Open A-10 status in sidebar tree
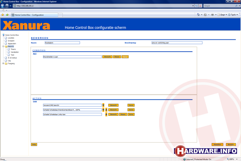The width and height of the screenshot is (241, 161). 12,58
